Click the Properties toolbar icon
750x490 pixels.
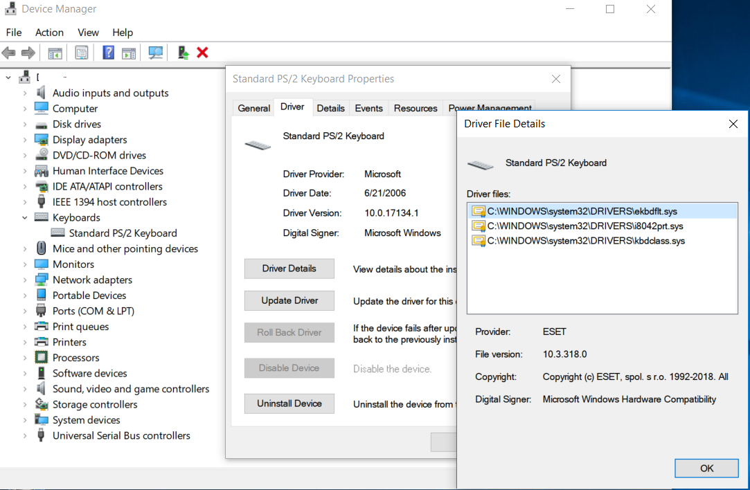81,53
